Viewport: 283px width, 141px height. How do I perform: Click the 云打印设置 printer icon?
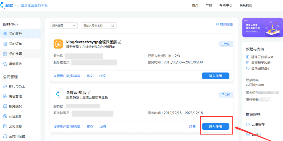click(5, 136)
